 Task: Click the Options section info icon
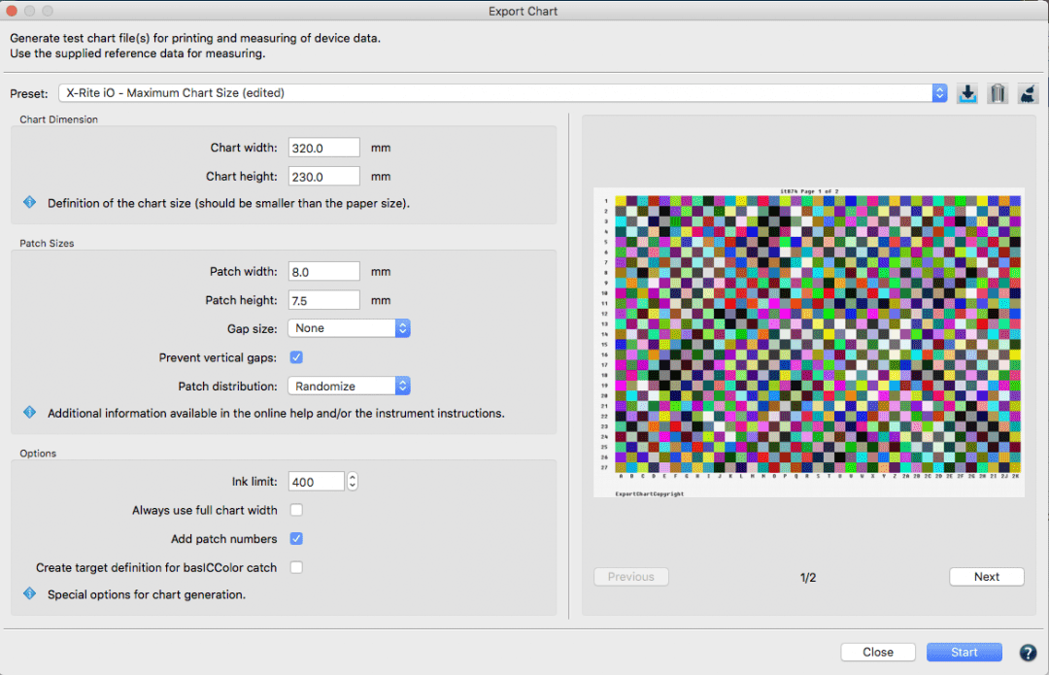click(28, 595)
